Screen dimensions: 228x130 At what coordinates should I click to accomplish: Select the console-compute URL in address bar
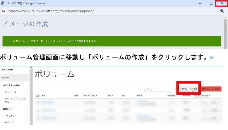51,11
